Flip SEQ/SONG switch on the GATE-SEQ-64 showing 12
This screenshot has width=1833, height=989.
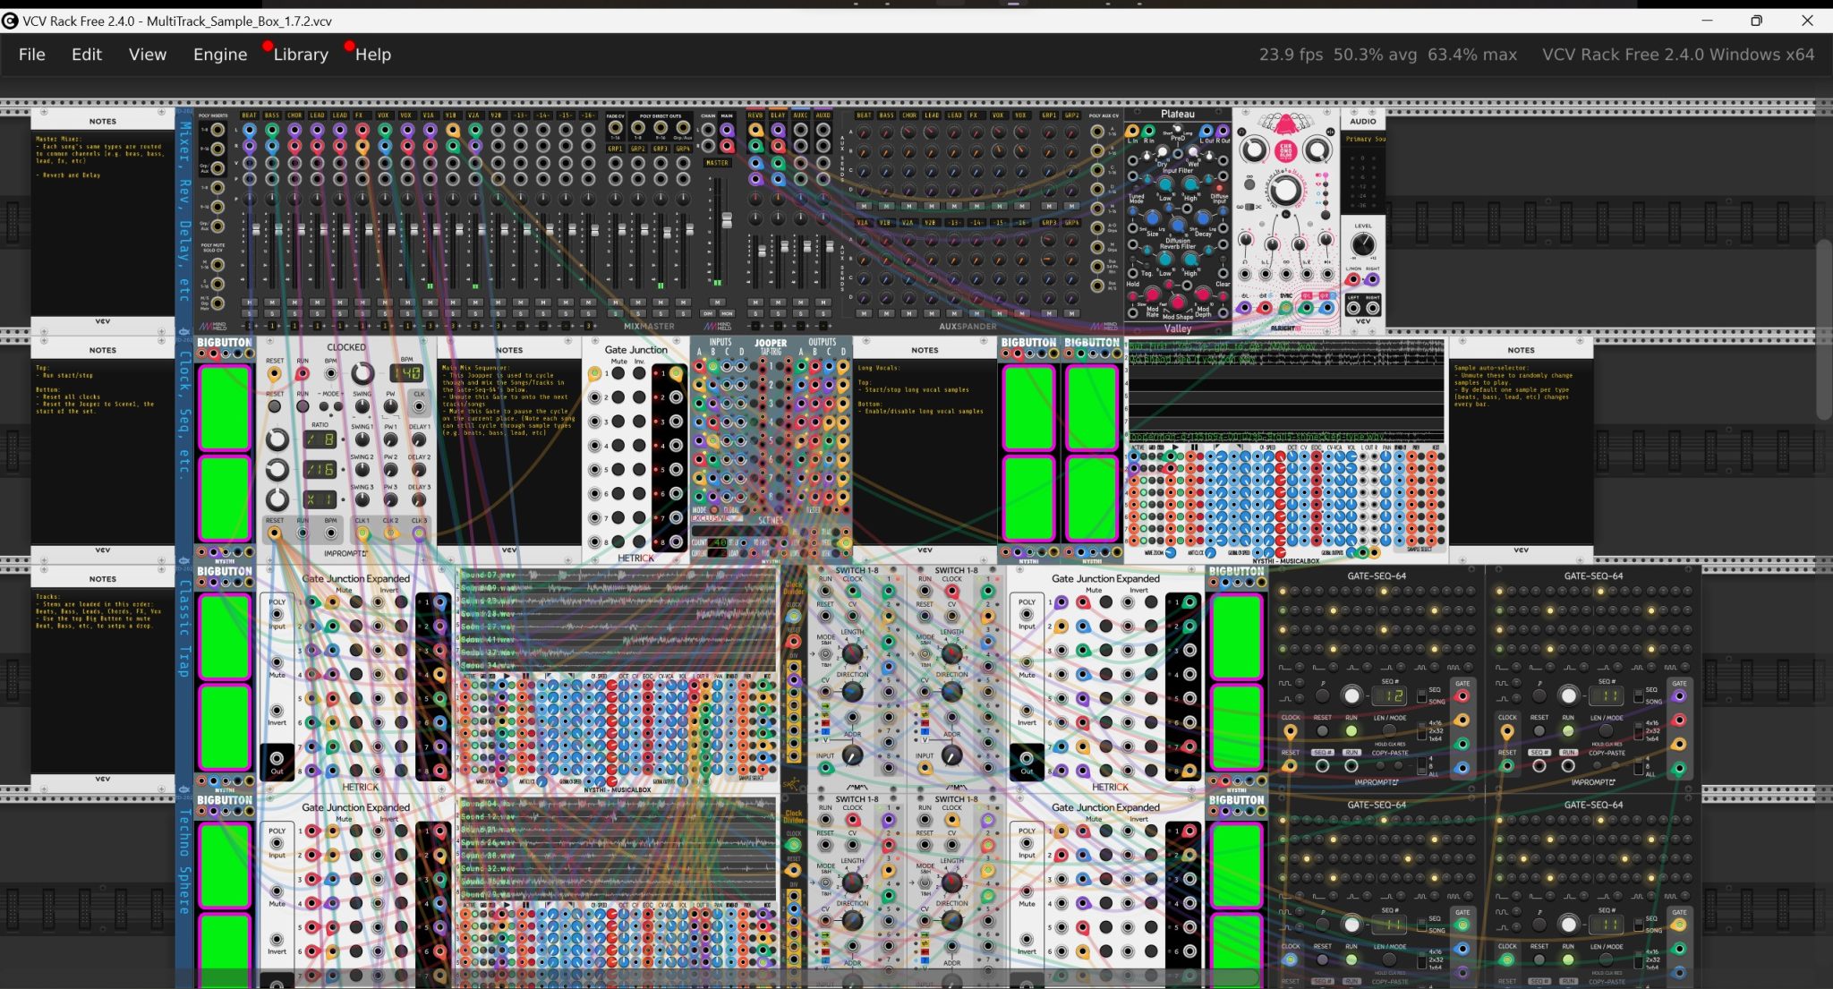(x=1420, y=695)
